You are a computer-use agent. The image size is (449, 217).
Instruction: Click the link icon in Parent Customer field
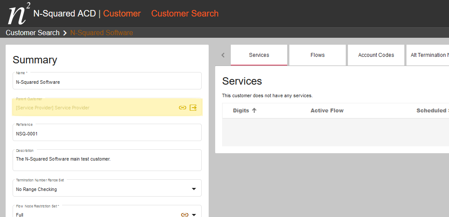click(183, 108)
